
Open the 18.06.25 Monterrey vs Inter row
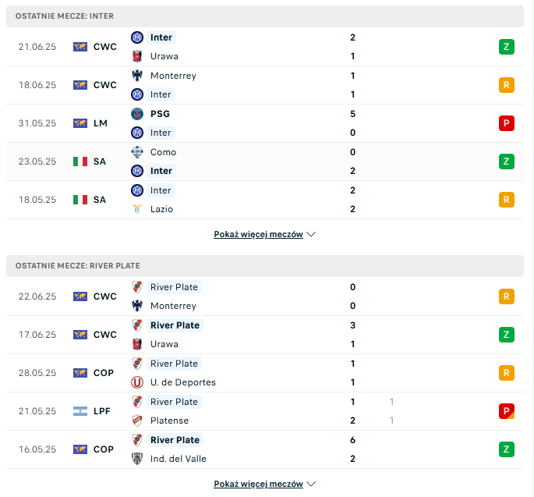(x=265, y=85)
